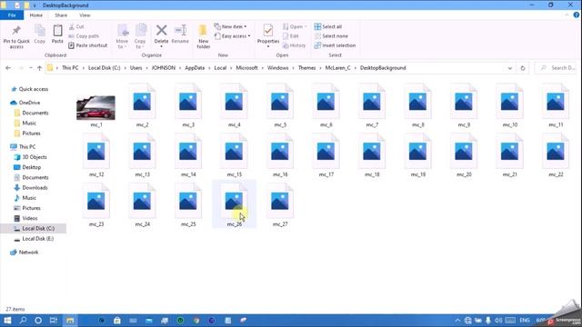Click Select all

[x=328, y=26]
